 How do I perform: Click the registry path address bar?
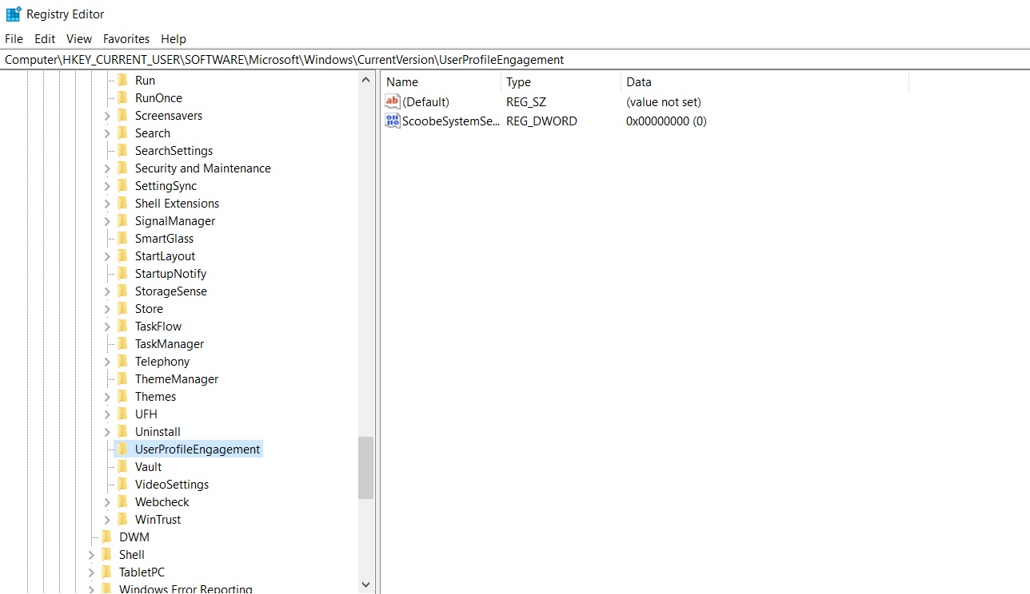click(x=515, y=60)
